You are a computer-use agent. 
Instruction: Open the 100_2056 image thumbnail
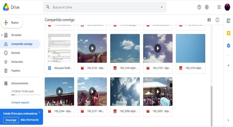(x=125, y=91)
